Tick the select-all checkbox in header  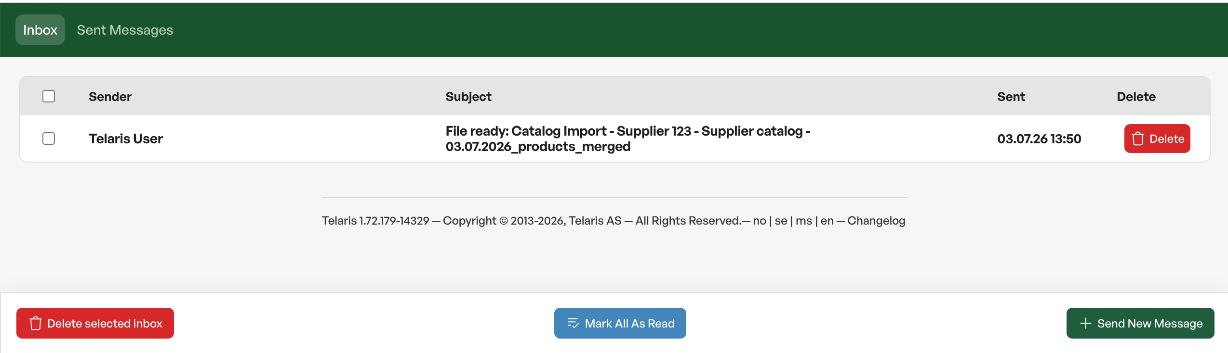pos(49,96)
